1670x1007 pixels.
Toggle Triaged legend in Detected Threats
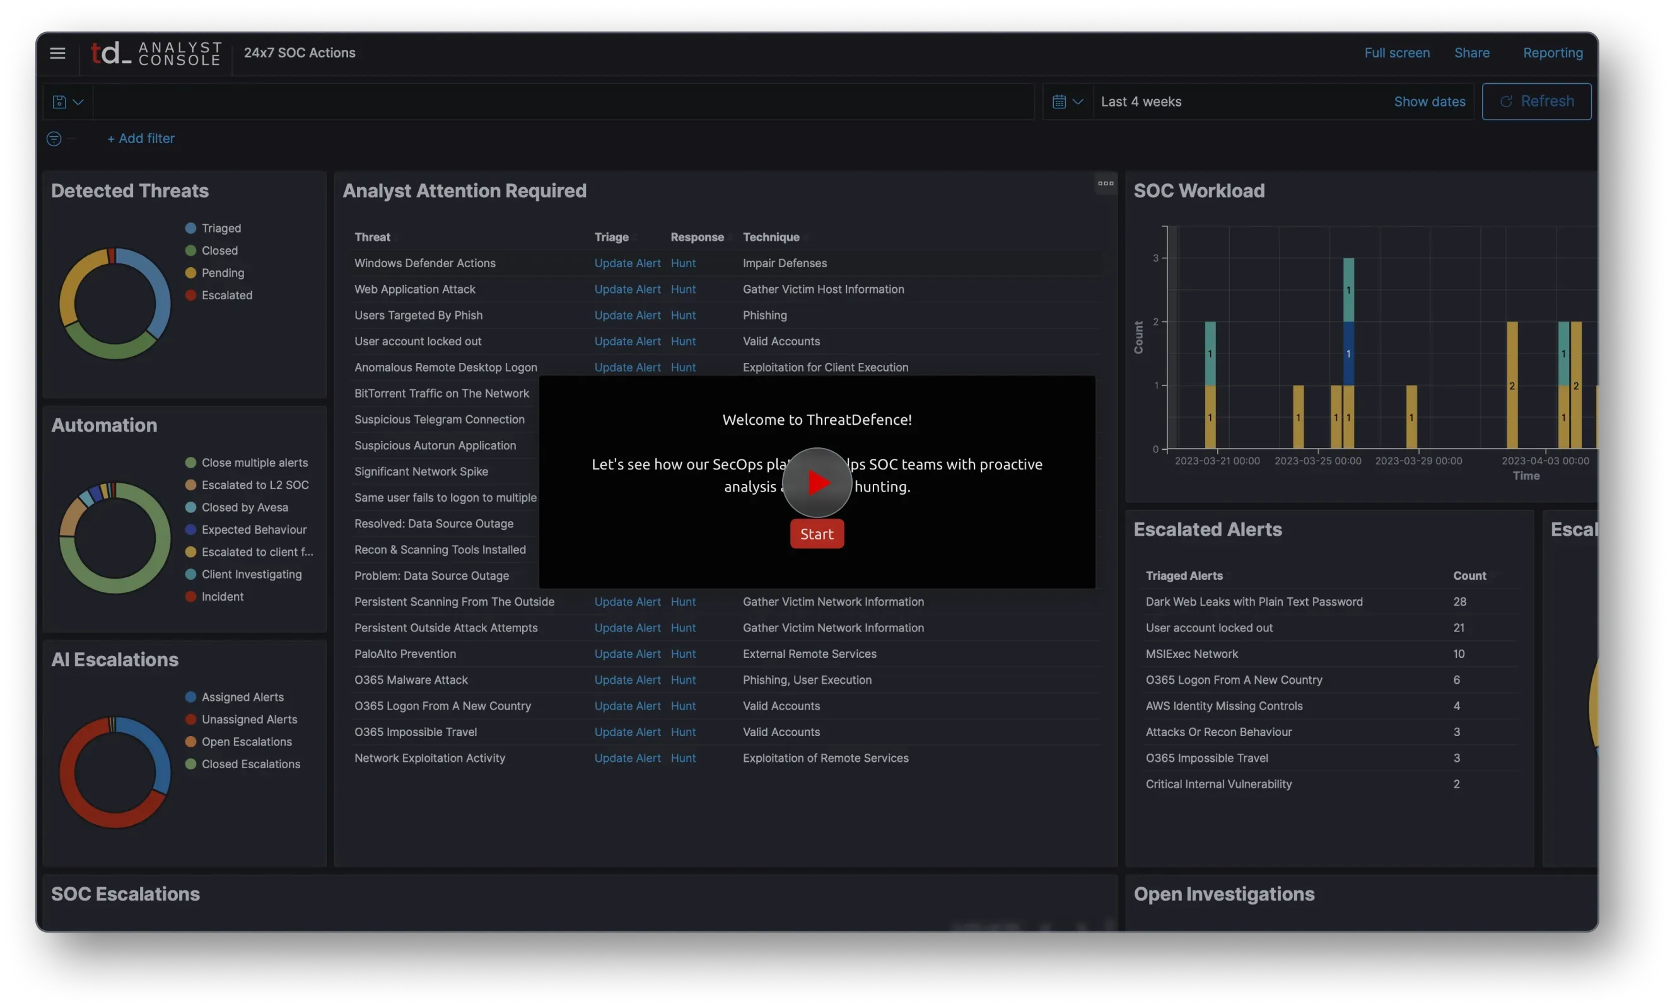coord(214,228)
